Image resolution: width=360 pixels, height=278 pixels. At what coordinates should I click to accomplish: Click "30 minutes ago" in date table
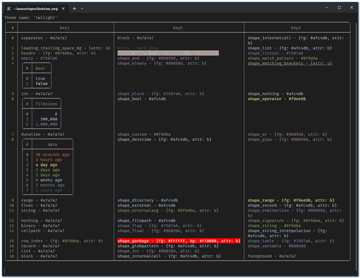[52, 155]
